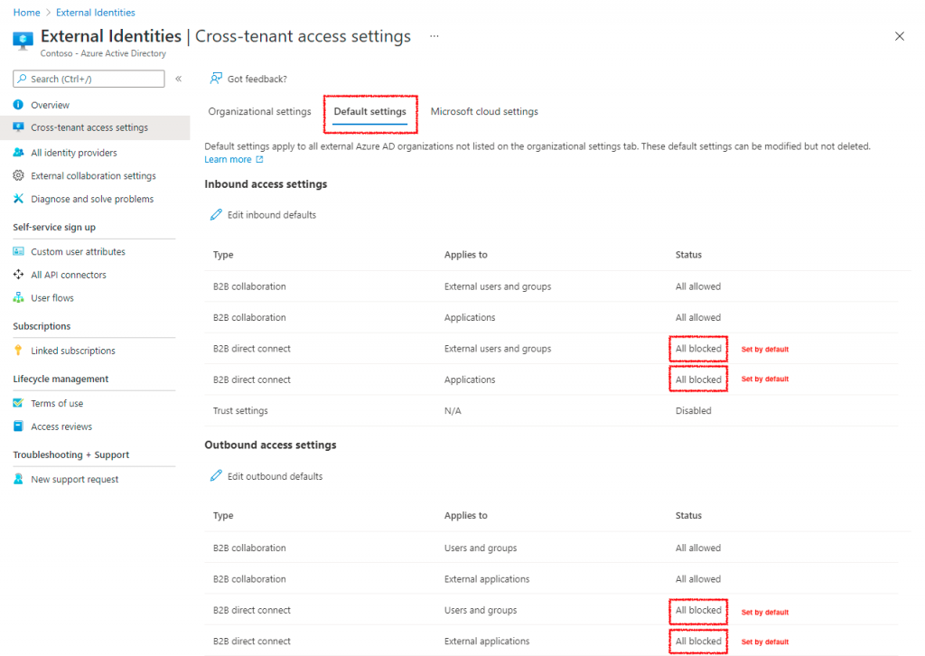The height and width of the screenshot is (656, 925).
Task: Type in the sidebar Search box
Action: coord(88,79)
